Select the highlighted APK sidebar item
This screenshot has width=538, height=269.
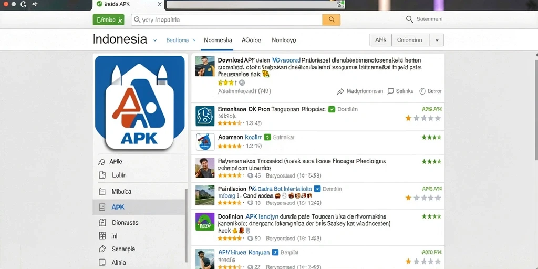point(139,207)
